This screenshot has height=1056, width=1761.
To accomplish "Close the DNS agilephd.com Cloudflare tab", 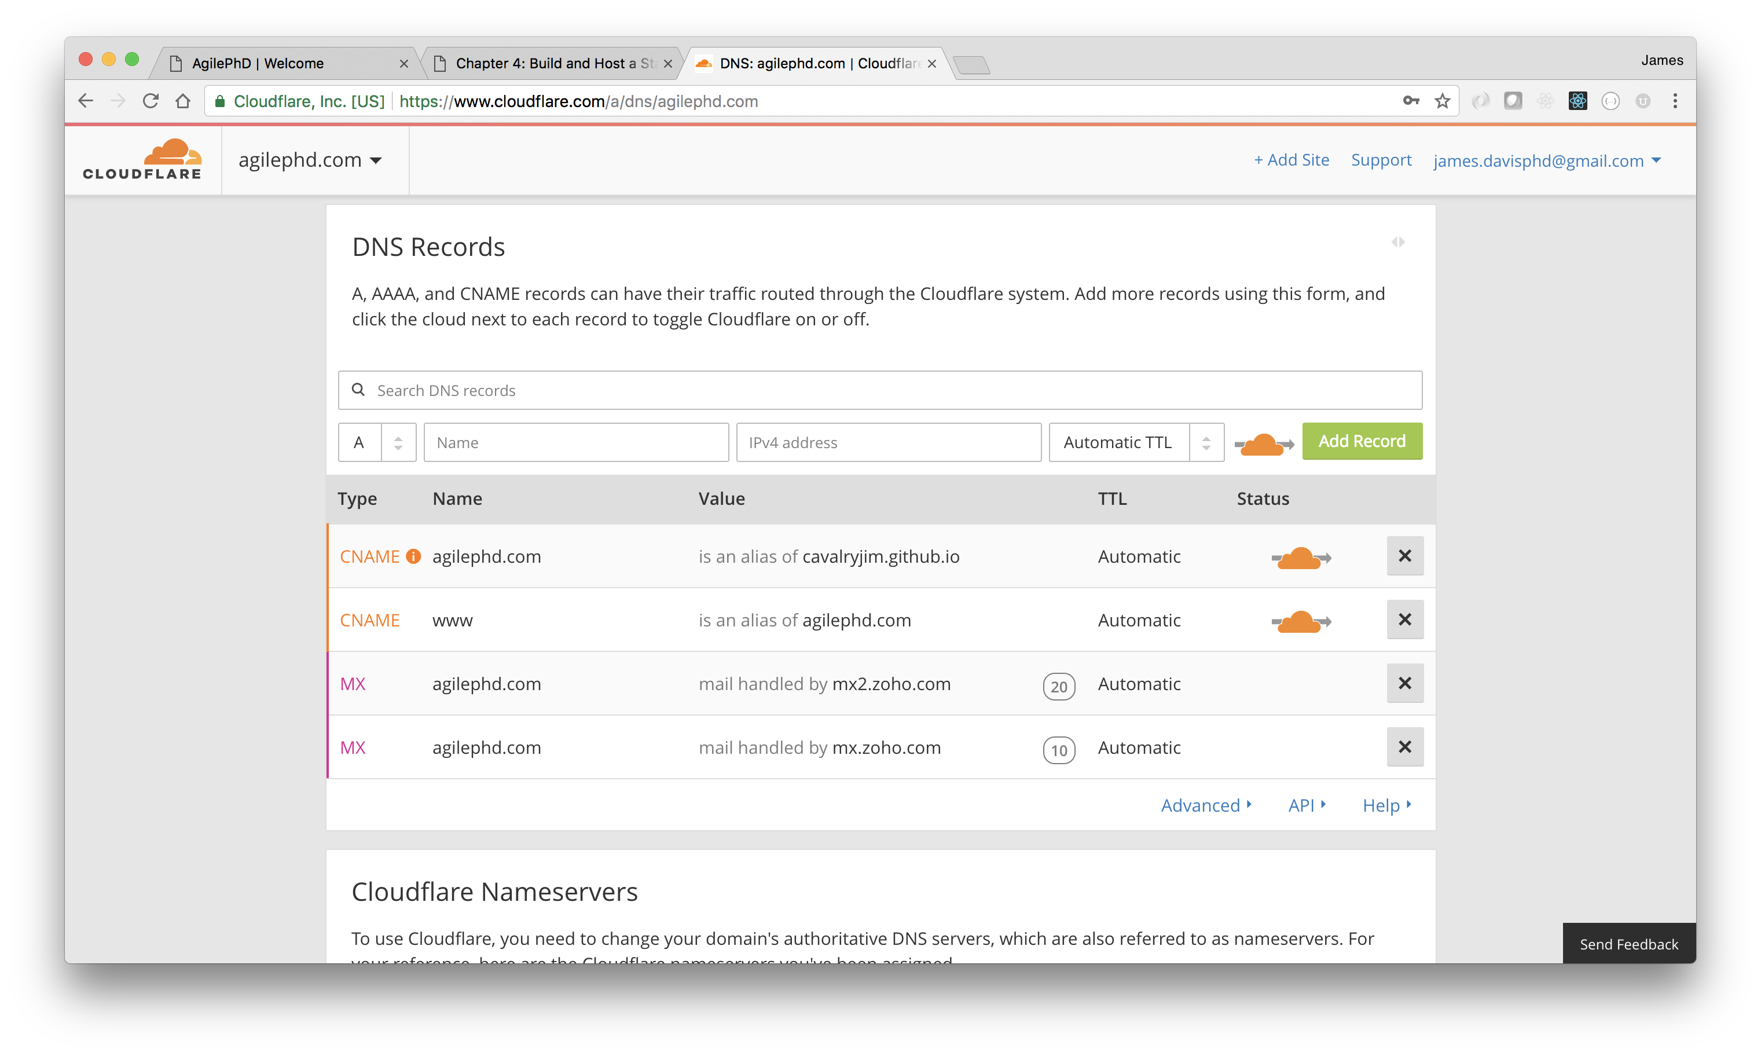I will point(931,63).
